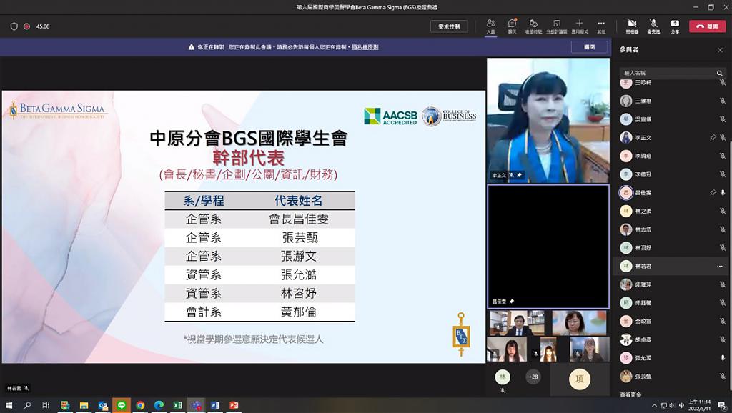Show hidden system tray icons
Image resolution: width=732 pixels, height=413 pixels.
[x=655, y=406]
